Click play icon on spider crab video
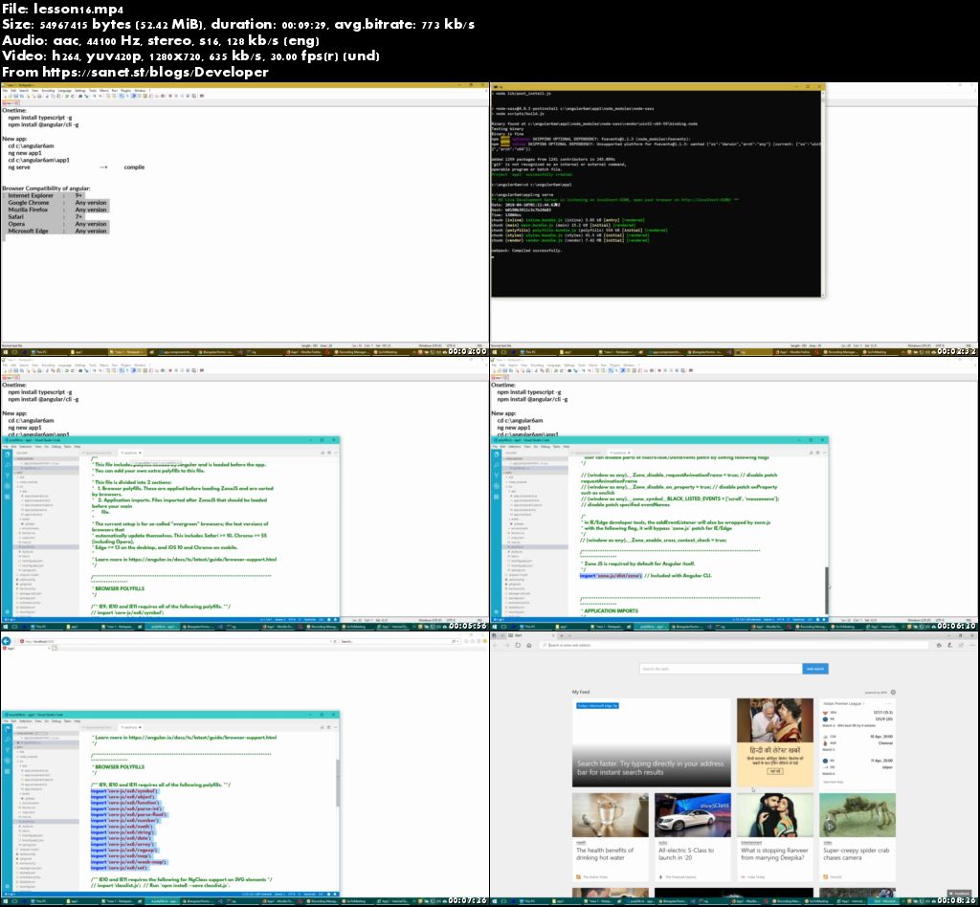 (830, 826)
